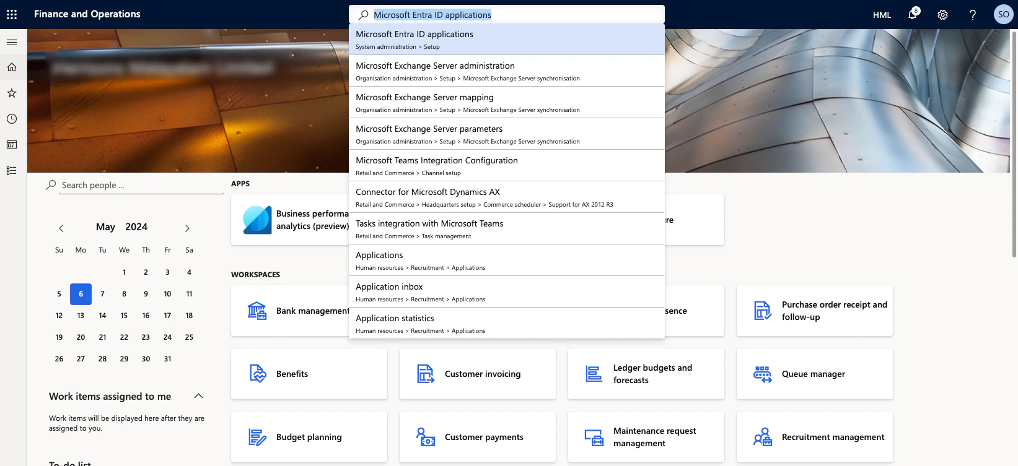Expand the navigation pane hamburger menu
The image size is (1018, 466).
coord(12,42)
